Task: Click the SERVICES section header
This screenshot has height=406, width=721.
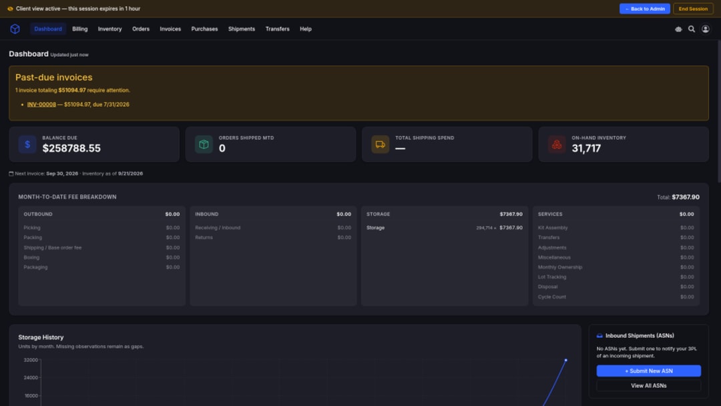Action: pyautogui.click(x=550, y=214)
